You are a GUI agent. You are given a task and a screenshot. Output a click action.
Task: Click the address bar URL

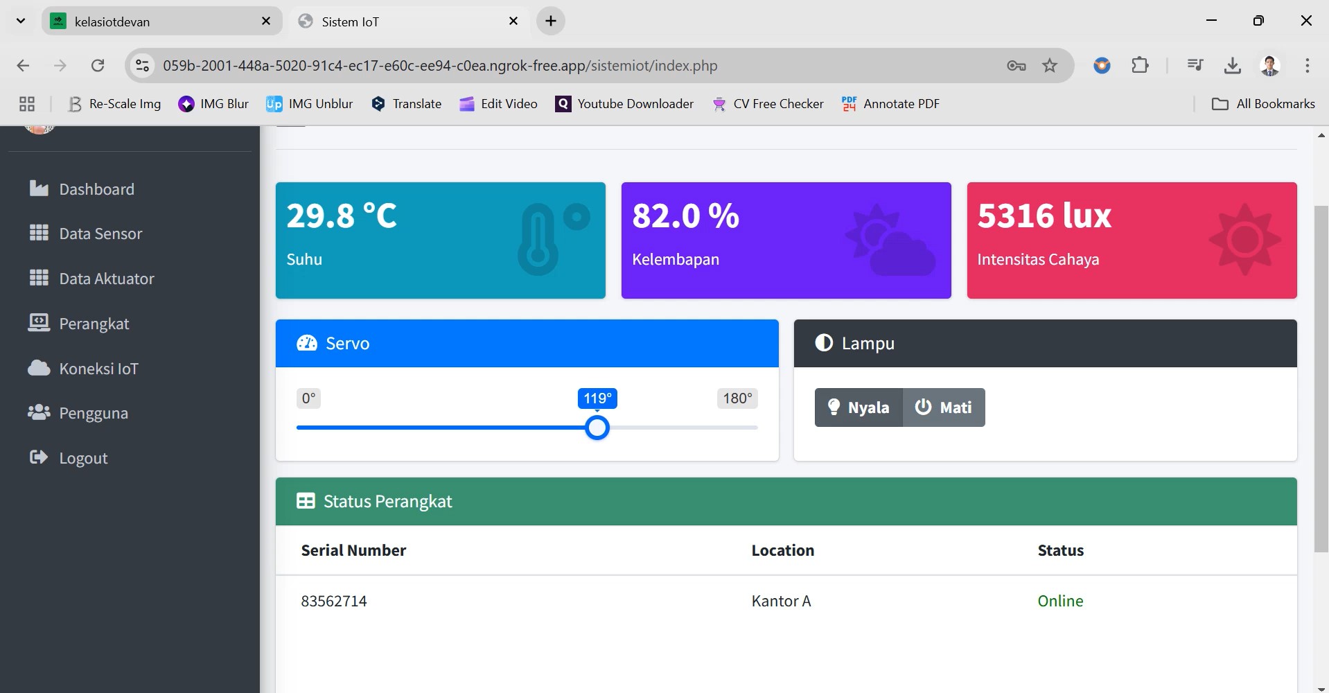click(x=440, y=66)
